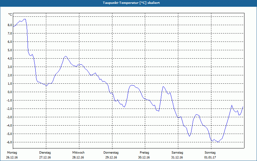Viewport: 257px width, 161px height.
Task: Click the chart title "Taupunkt-Temperatur [°C] skaliert"
Action: pyautogui.click(x=131, y=3)
